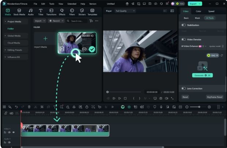Click the undo arrow in timeline toolbar
The width and height of the screenshot is (227, 148).
coord(16,107)
